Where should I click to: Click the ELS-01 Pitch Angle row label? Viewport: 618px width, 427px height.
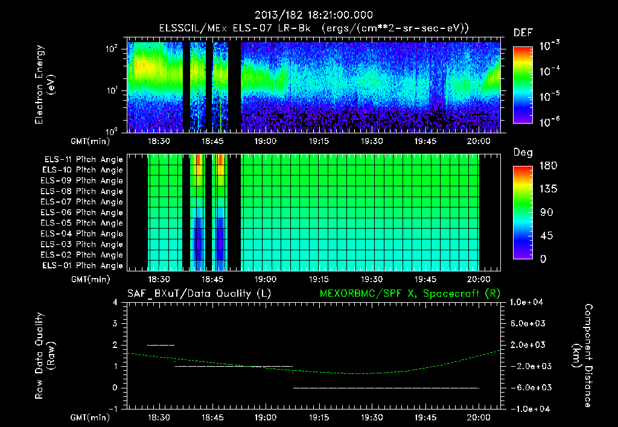[x=83, y=265]
